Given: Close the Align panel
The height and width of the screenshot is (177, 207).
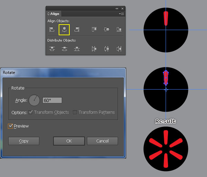Looking at the screenshot, I should tap(122, 8).
